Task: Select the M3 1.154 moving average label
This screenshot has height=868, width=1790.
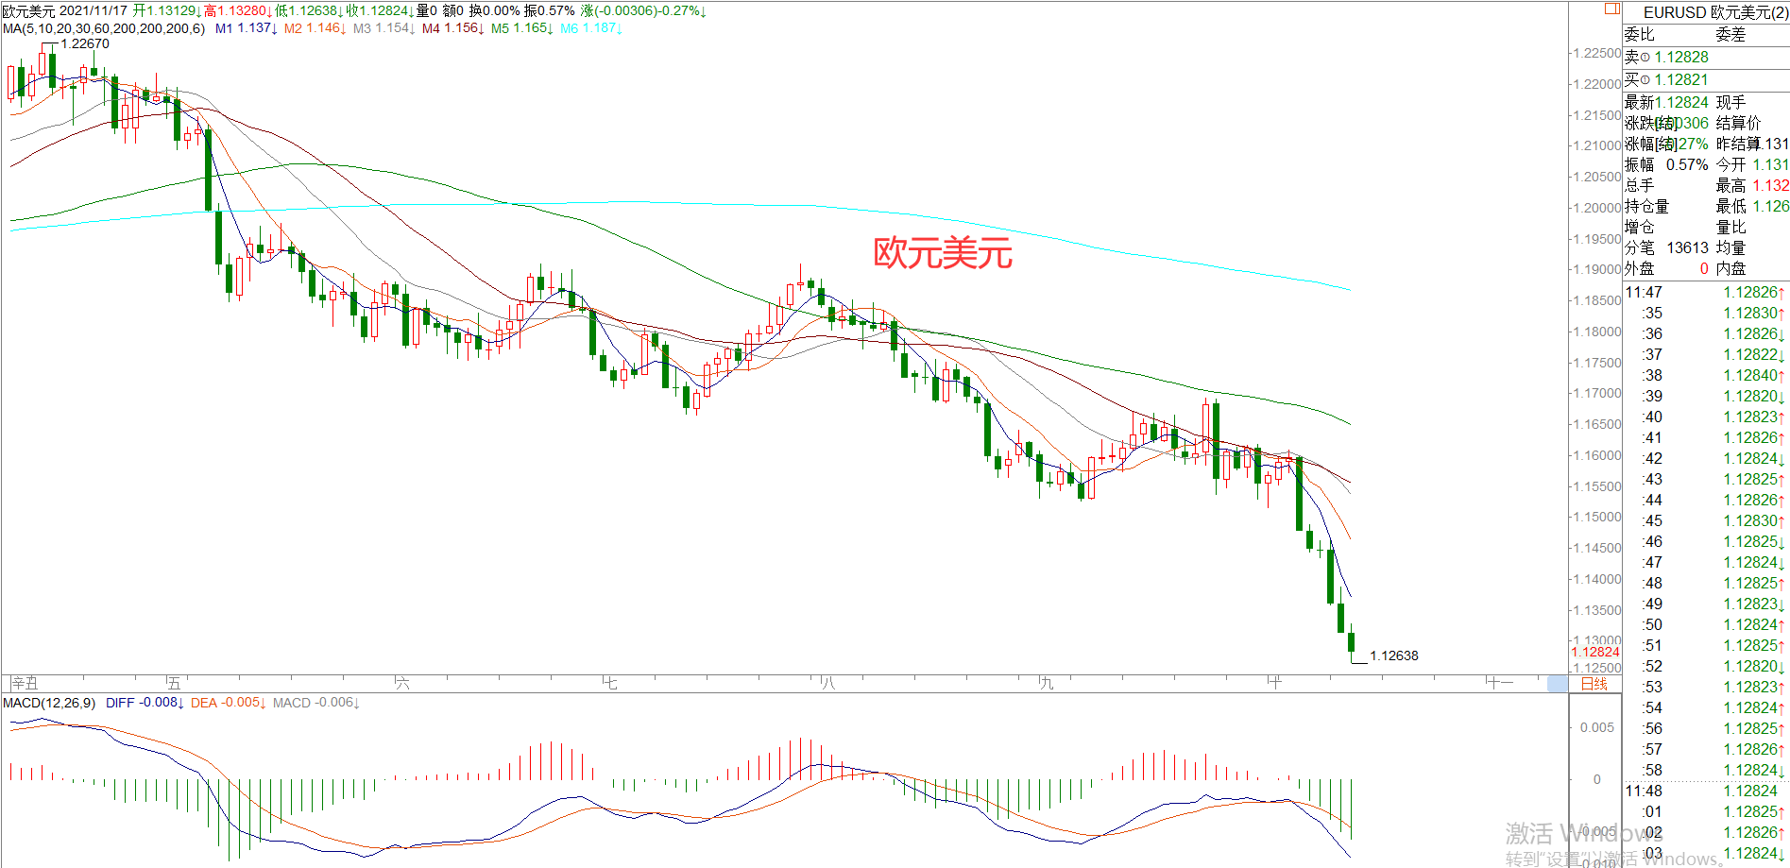Action: point(384,28)
